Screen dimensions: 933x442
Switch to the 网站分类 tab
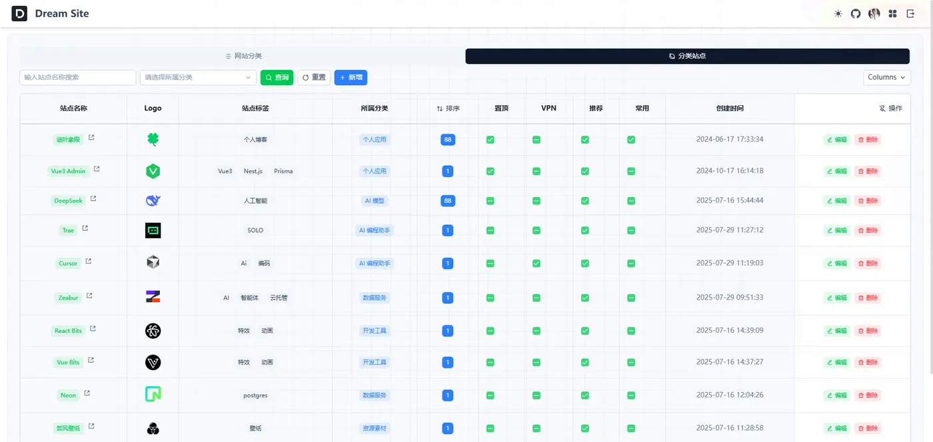click(243, 56)
